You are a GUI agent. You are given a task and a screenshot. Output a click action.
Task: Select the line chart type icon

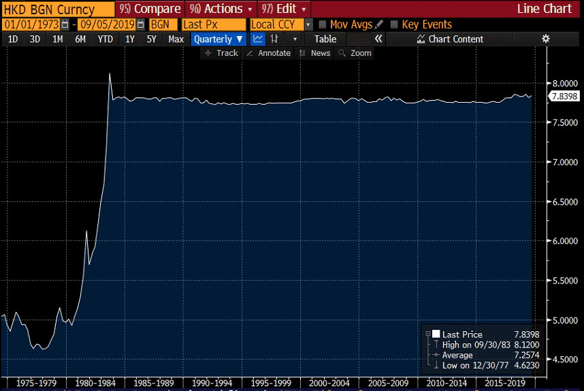pyautogui.click(x=258, y=39)
